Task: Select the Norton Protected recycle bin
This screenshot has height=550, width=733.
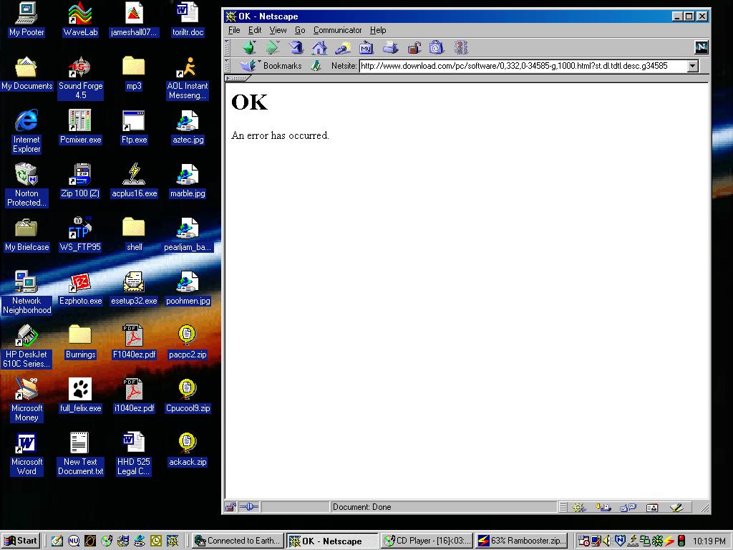Action: (x=26, y=185)
